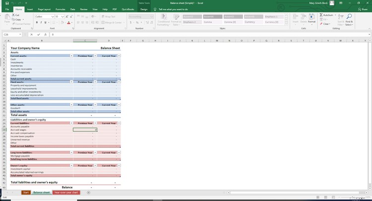Viewport: 372px width, 201px height.
Task: Open the Current liabilities filter dropdown
Action: pyautogui.click(x=71, y=123)
